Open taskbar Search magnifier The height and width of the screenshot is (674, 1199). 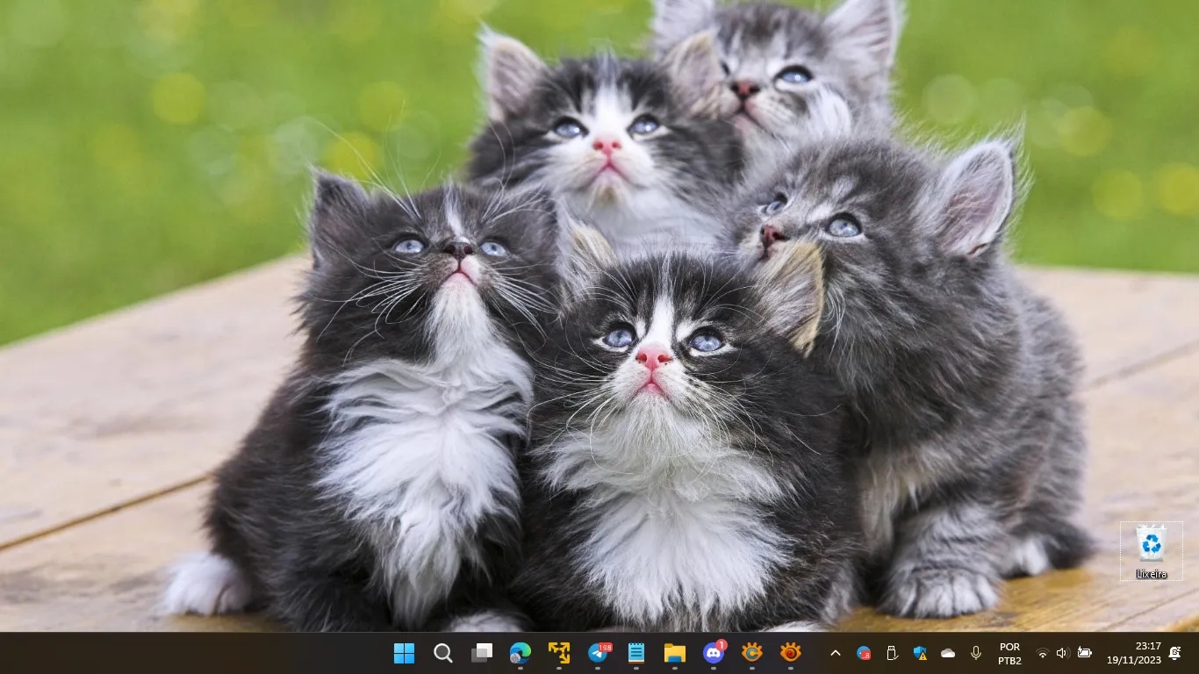click(443, 653)
